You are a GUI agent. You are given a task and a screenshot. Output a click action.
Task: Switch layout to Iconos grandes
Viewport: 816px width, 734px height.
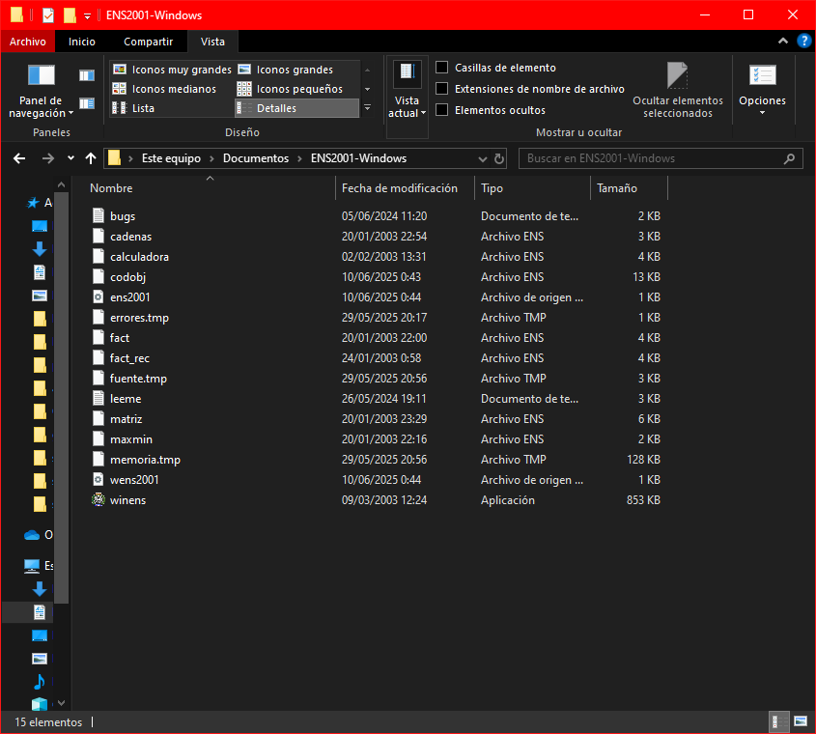(286, 70)
